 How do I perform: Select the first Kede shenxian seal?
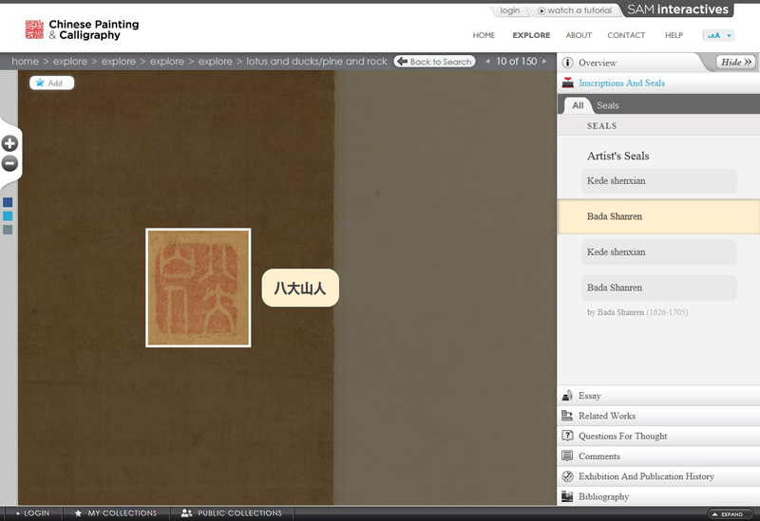pos(658,180)
